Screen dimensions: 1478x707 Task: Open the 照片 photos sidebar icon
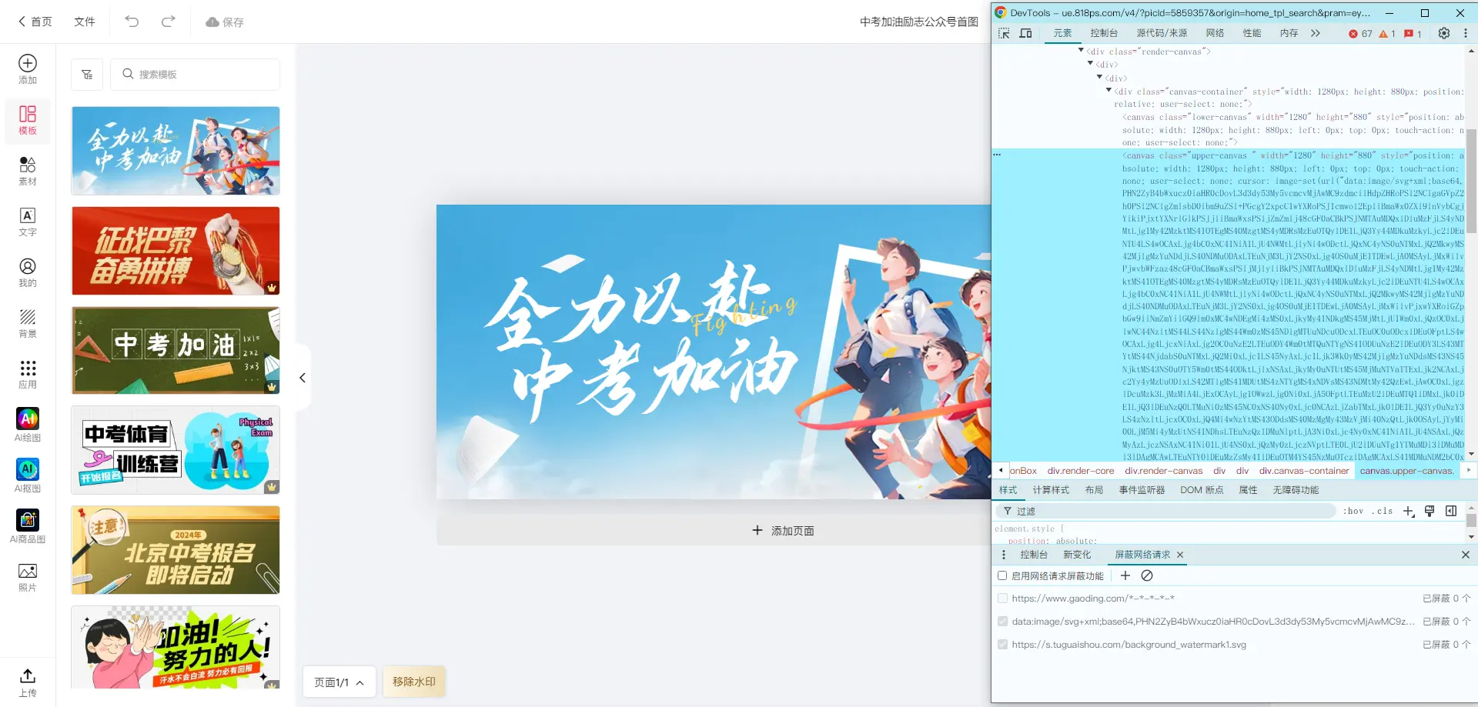coord(28,577)
